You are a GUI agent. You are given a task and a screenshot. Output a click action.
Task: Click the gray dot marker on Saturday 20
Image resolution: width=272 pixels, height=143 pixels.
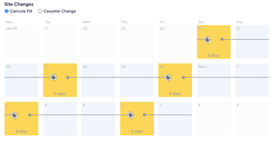(x=222, y=39)
